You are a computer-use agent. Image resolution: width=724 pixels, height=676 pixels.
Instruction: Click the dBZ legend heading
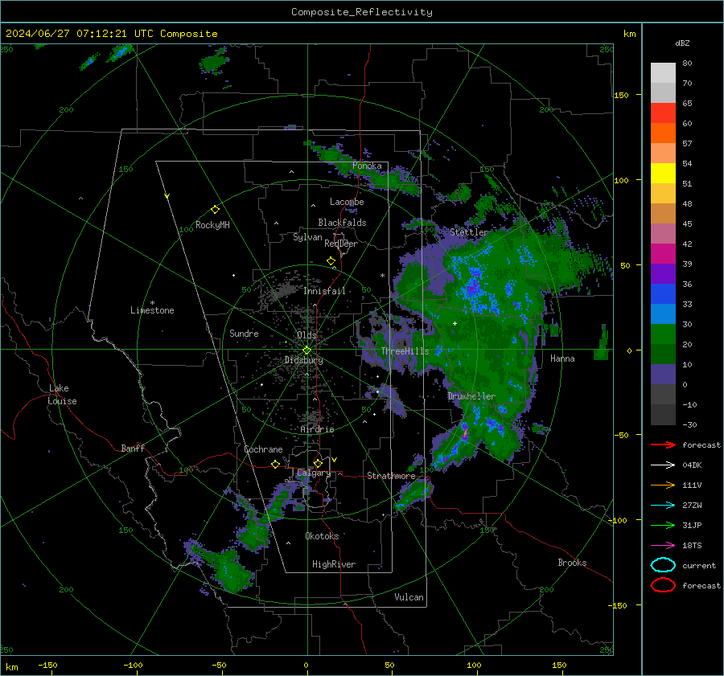(682, 43)
